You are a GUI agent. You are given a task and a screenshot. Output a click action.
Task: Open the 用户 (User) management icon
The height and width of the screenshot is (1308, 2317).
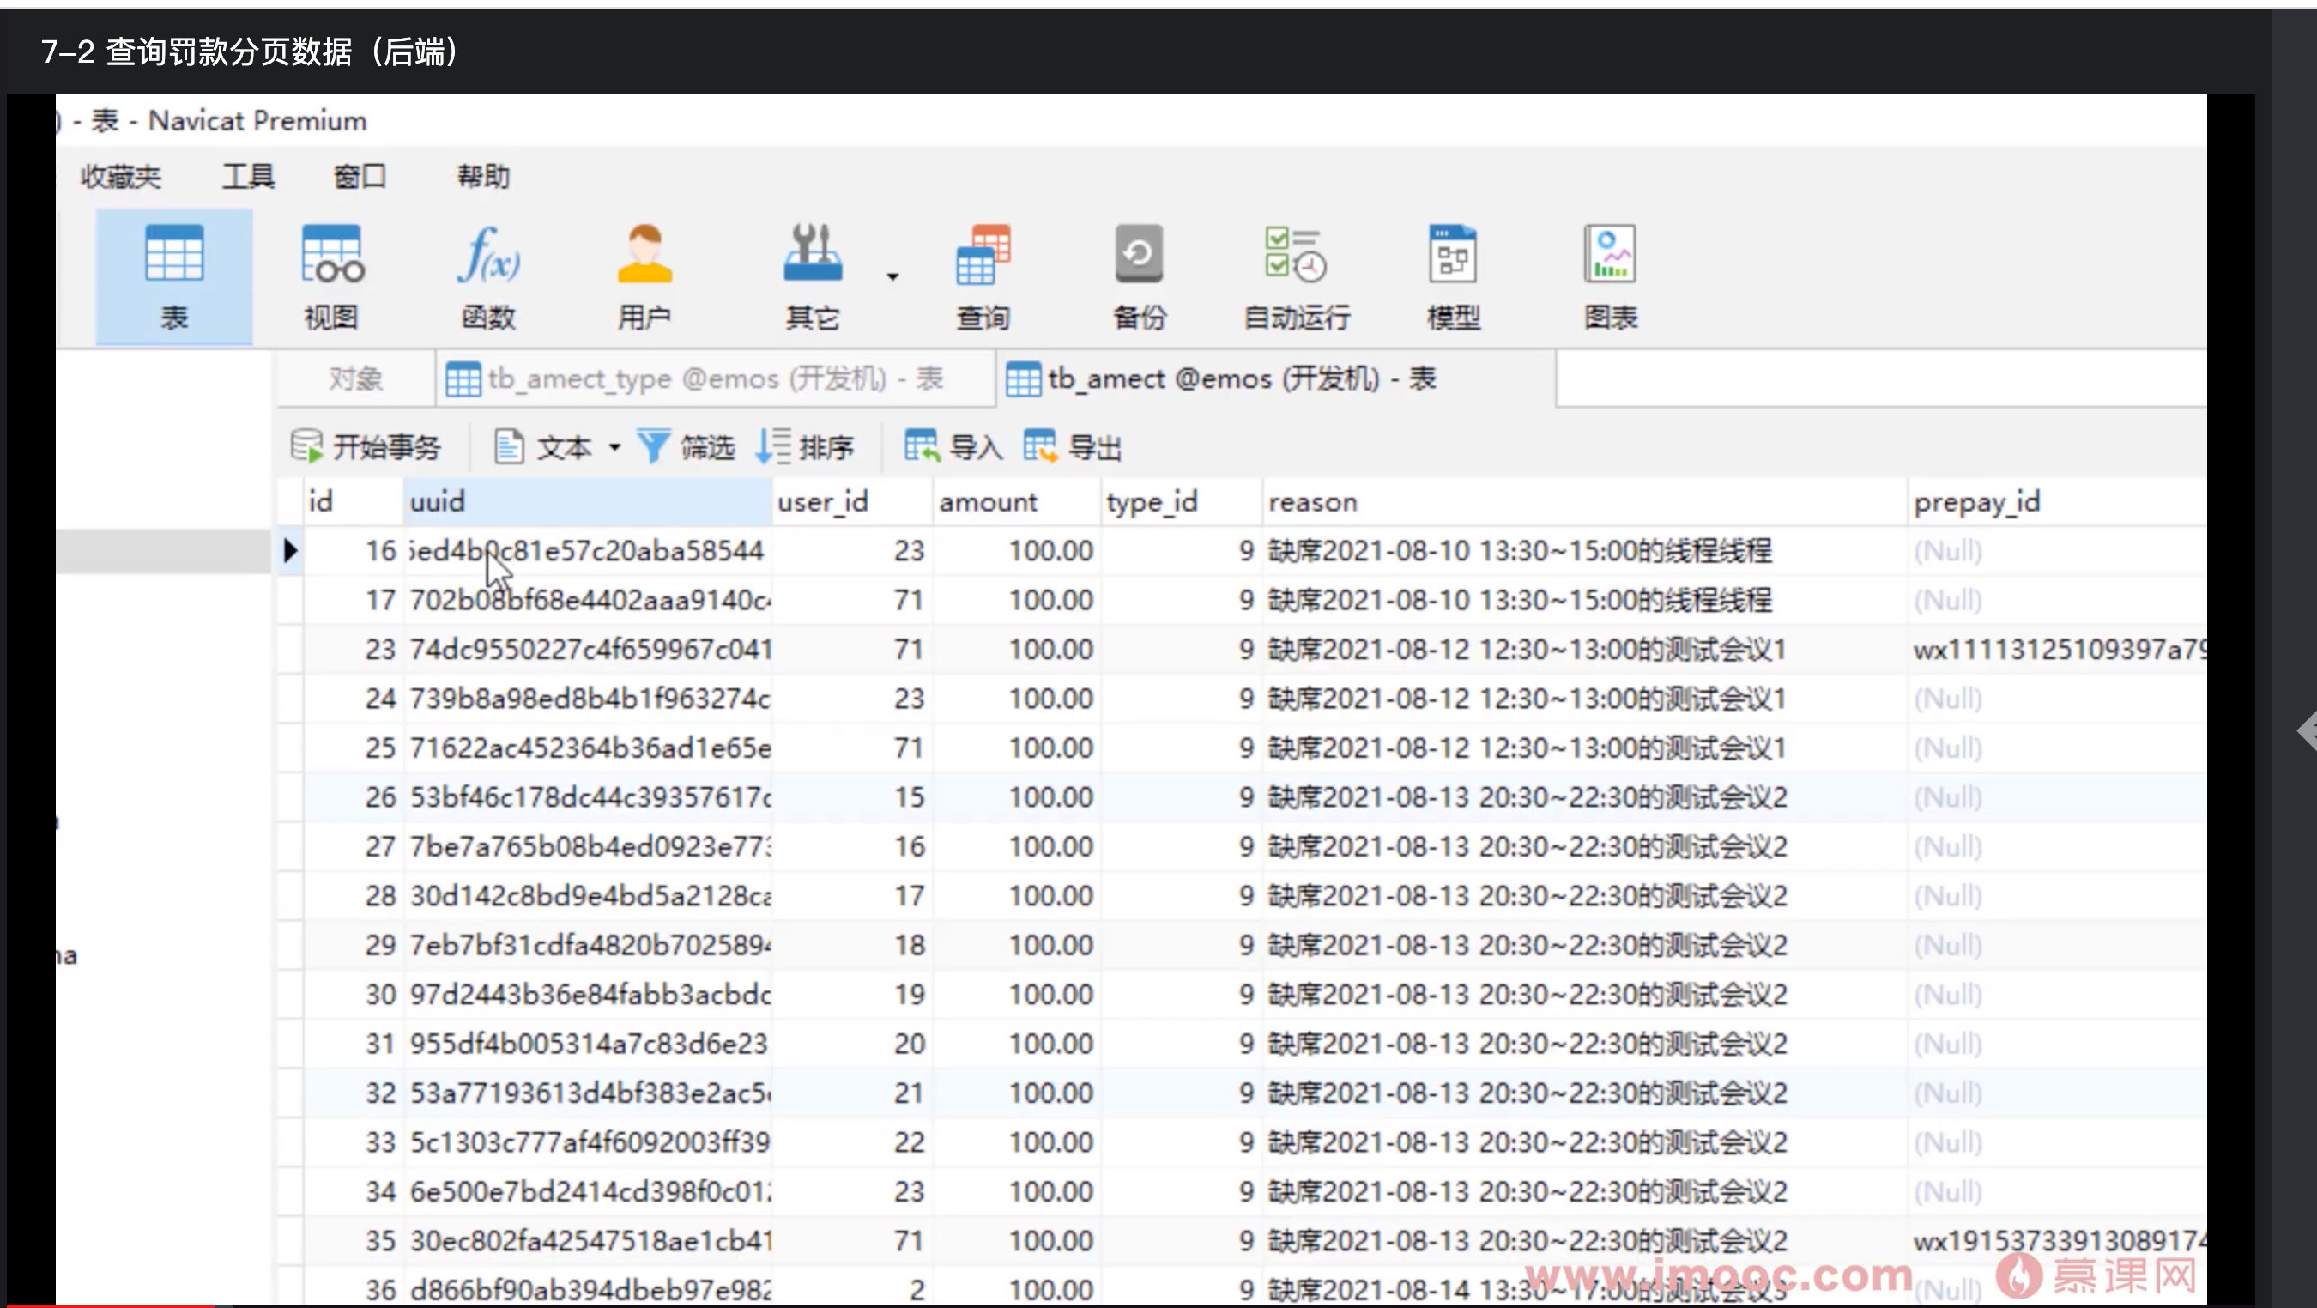pyautogui.click(x=644, y=275)
